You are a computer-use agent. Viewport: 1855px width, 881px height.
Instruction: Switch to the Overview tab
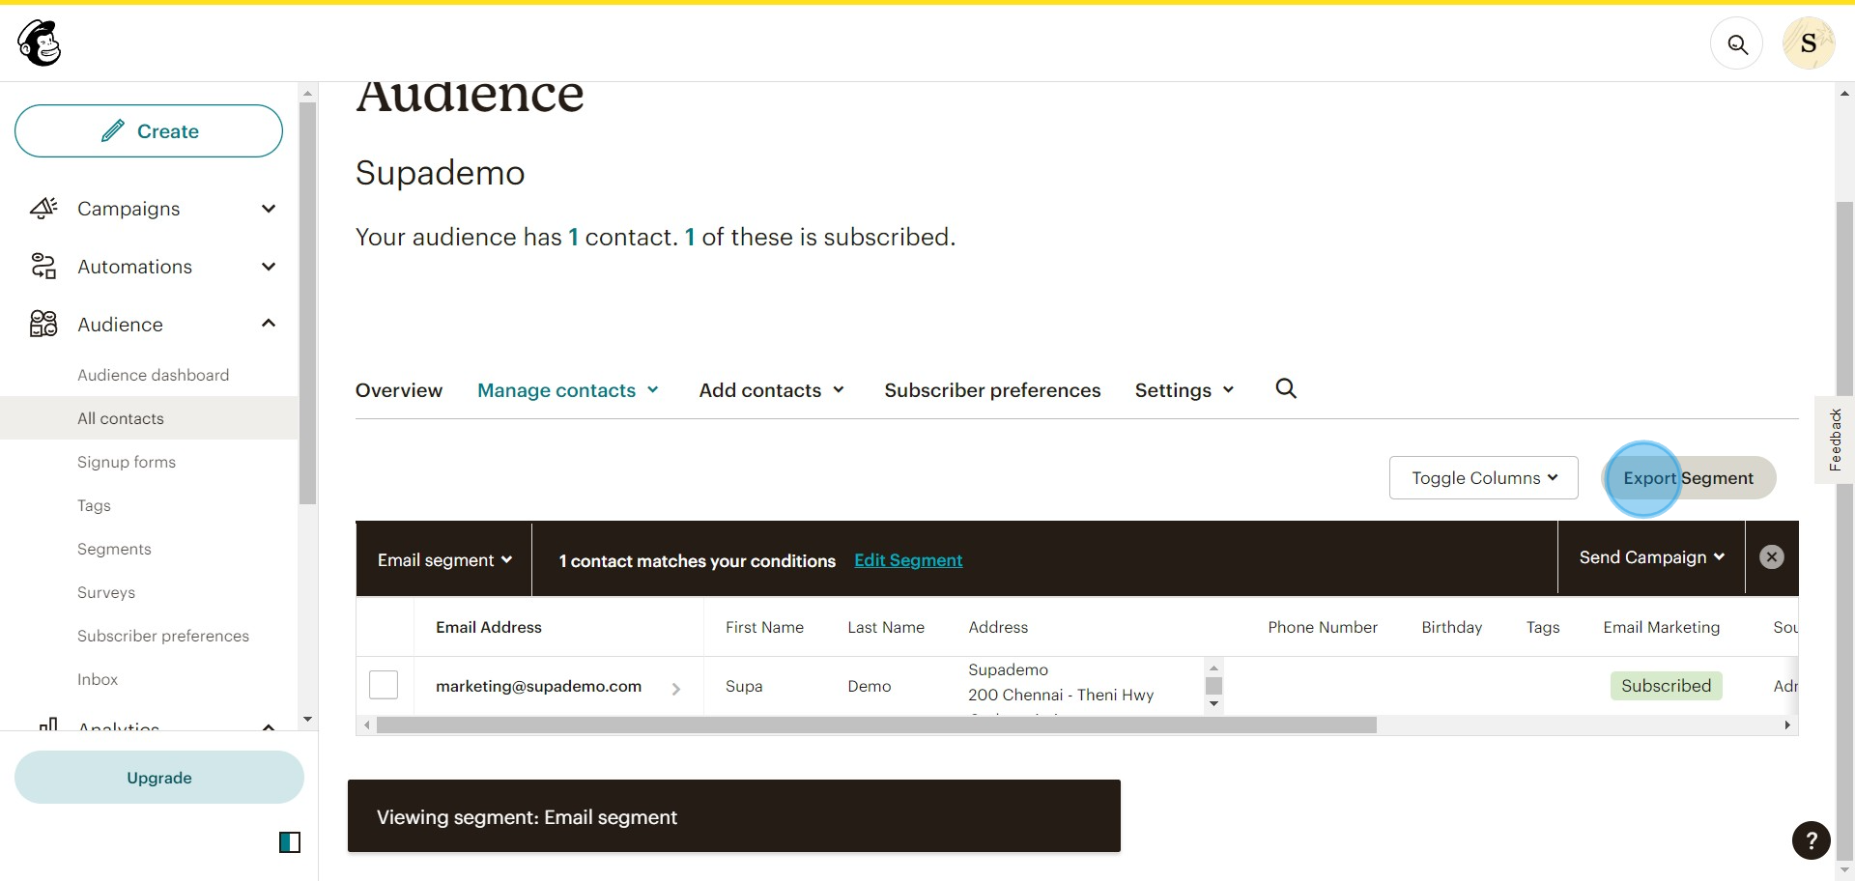(x=399, y=390)
